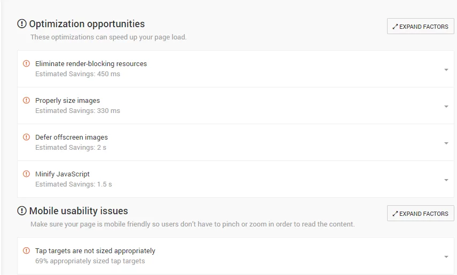Viewport: 457px width, 275px height.
Task: Click warning icon beside Defer offscreen images
Action: point(26,137)
